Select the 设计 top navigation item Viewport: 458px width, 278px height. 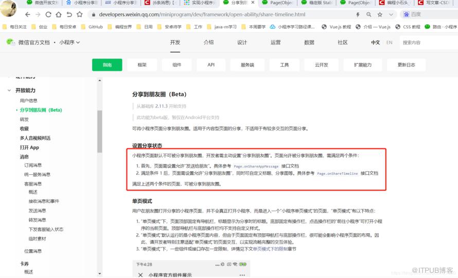click(242, 42)
